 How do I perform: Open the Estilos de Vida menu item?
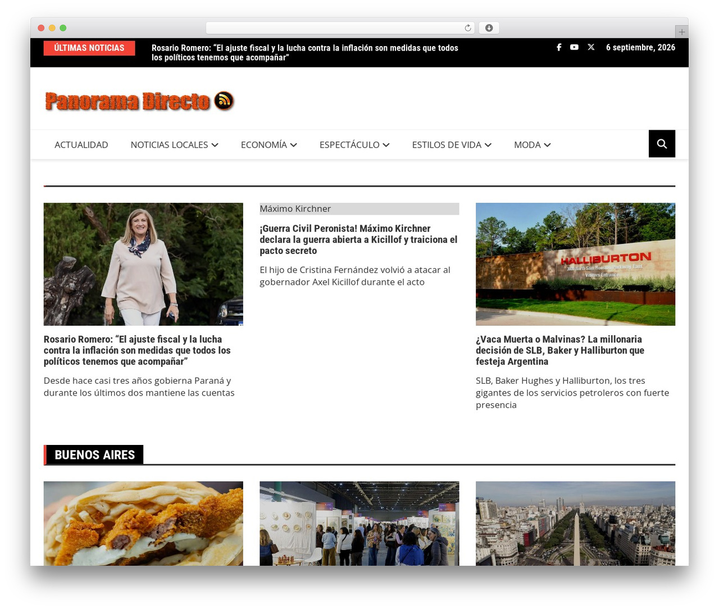tap(447, 144)
